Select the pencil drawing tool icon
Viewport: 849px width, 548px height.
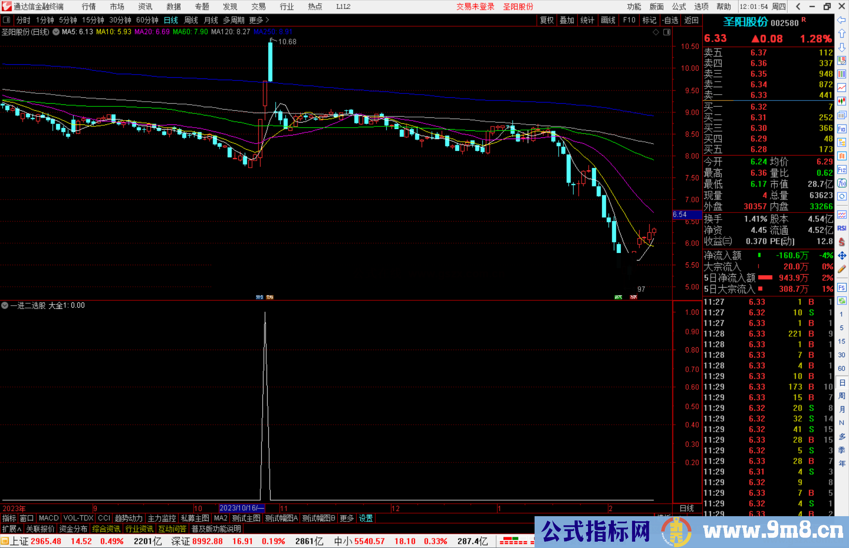[x=842, y=269]
